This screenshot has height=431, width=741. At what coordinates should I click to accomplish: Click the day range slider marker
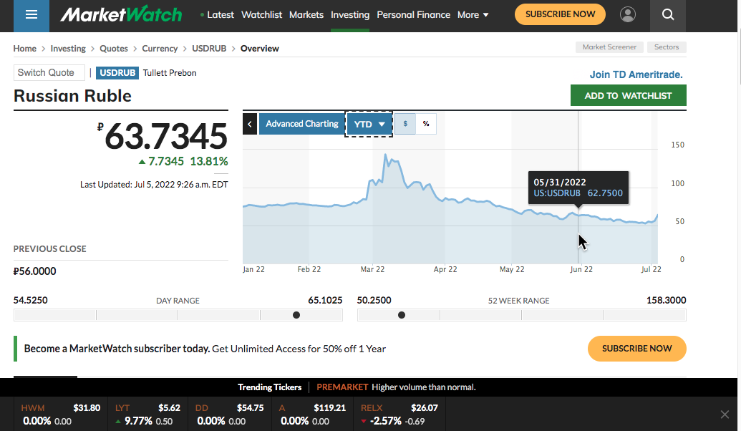pos(296,315)
